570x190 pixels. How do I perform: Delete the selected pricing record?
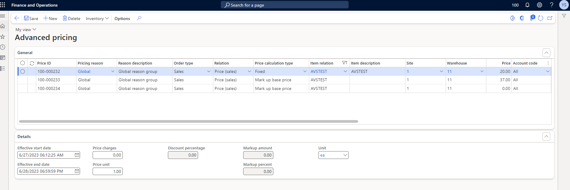pos(71,18)
